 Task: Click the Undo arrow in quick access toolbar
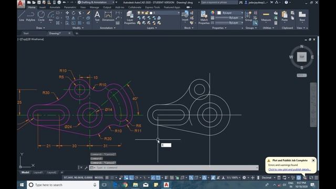64,2
